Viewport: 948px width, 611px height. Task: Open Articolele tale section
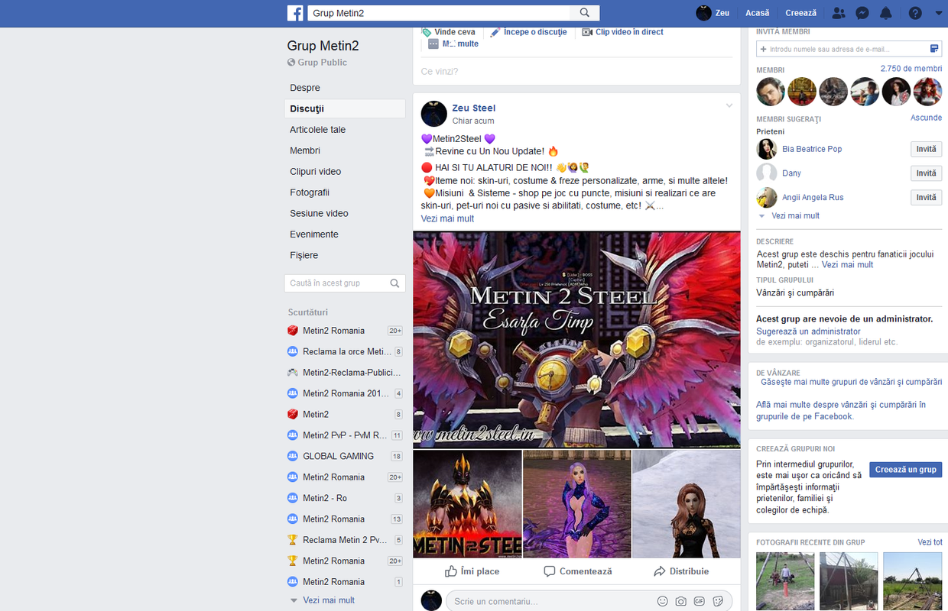pyautogui.click(x=318, y=130)
